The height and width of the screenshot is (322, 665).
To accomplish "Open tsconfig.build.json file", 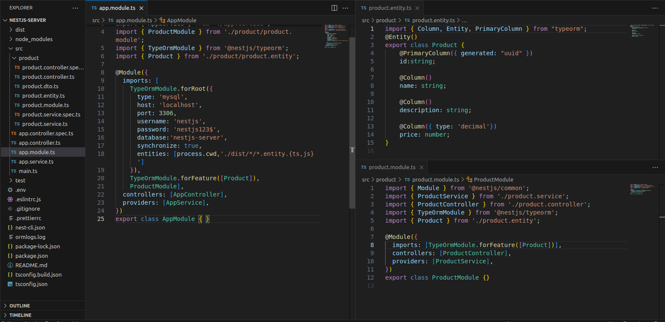I will (x=43, y=274).
